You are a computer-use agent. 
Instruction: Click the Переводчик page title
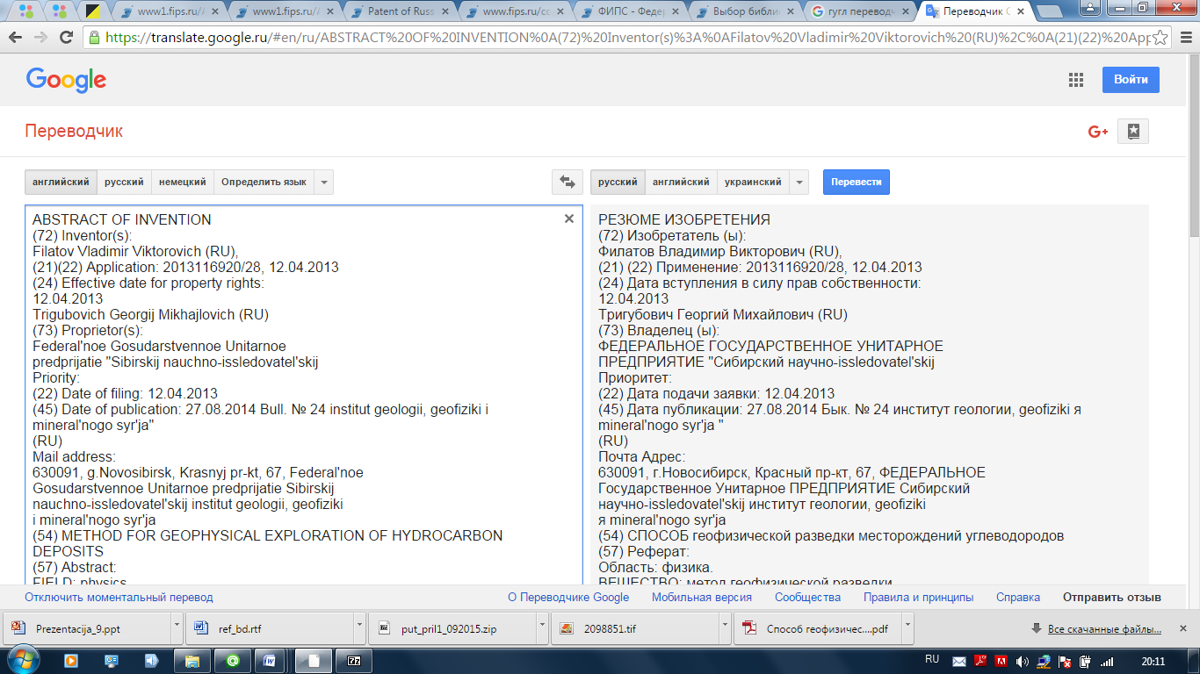74,132
